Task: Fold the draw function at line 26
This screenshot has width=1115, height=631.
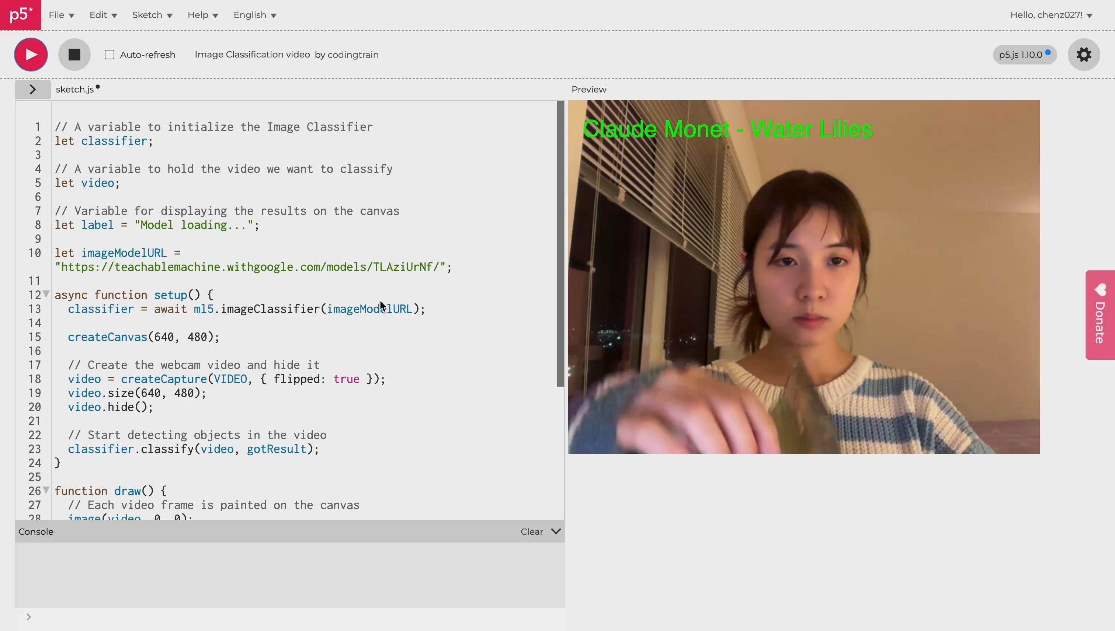Action: point(46,490)
